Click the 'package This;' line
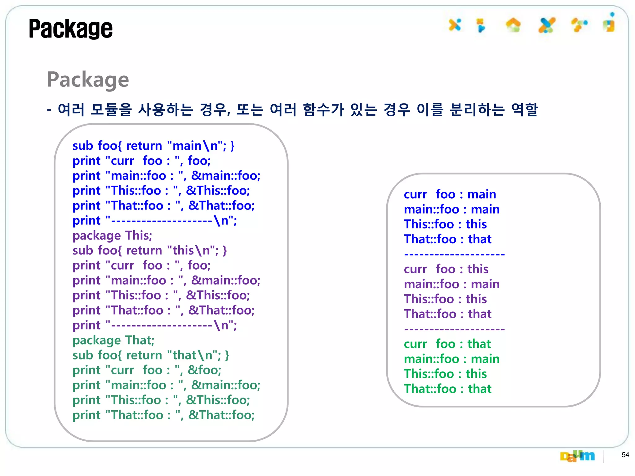The width and height of the screenshot is (635, 476). (112, 236)
